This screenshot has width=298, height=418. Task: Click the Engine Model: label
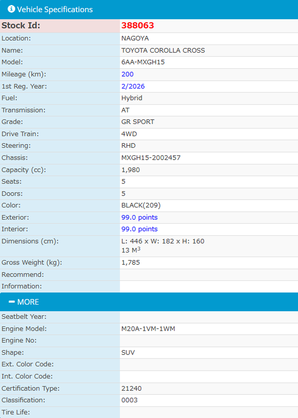coord(24,329)
